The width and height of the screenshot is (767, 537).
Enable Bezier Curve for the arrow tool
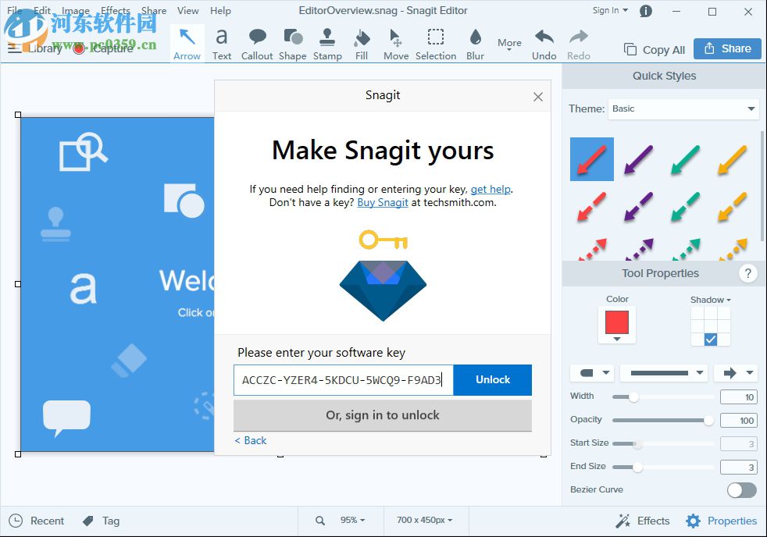pos(740,490)
